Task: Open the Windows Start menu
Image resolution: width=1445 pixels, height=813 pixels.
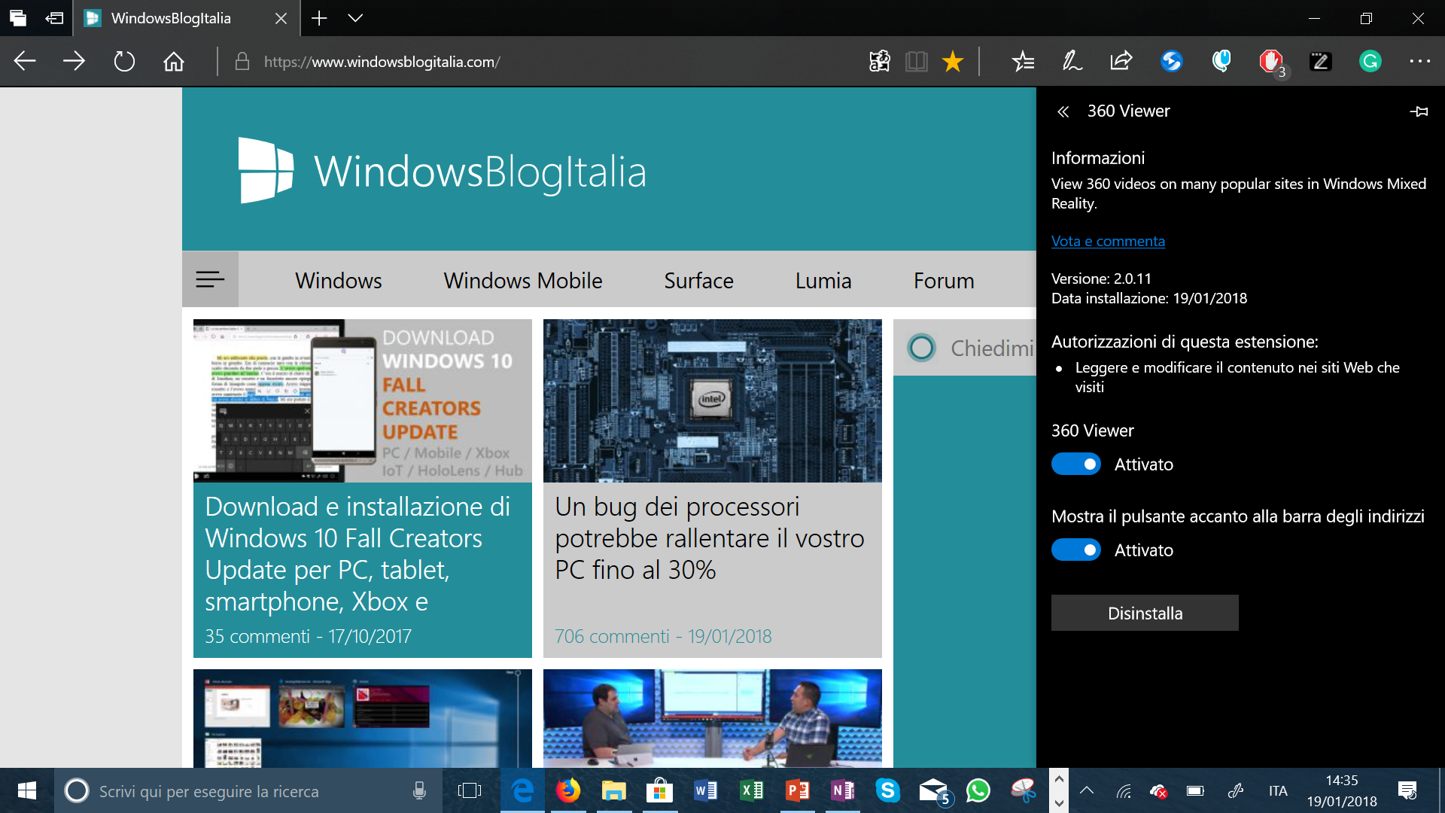Action: [x=27, y=790]
